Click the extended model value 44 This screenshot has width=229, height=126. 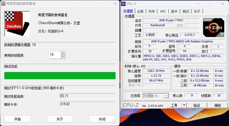(184, 51)
